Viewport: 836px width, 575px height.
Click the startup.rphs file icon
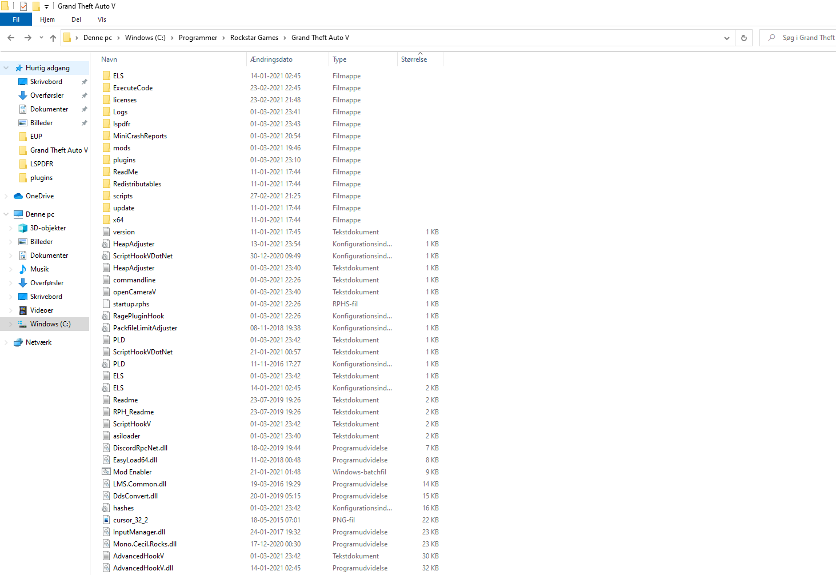tap(106, 304)
